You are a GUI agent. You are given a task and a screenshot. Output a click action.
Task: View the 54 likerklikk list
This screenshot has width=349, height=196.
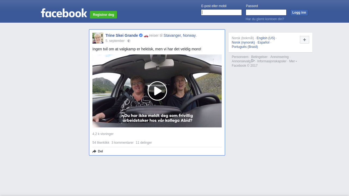[x=101, y=143]
